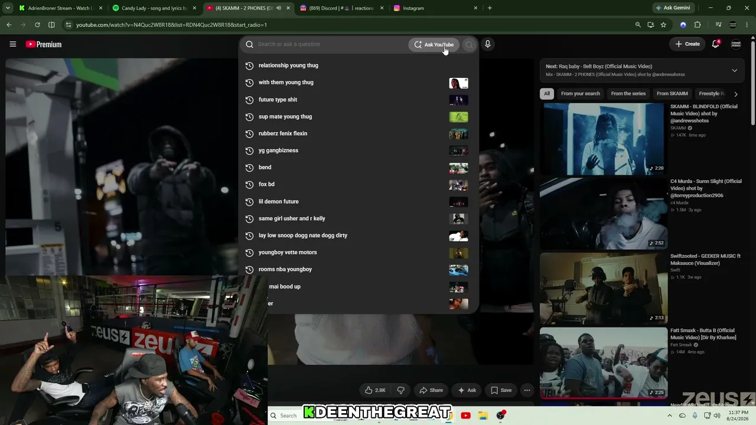View site information icon in address bar

(x=69, y=25)
